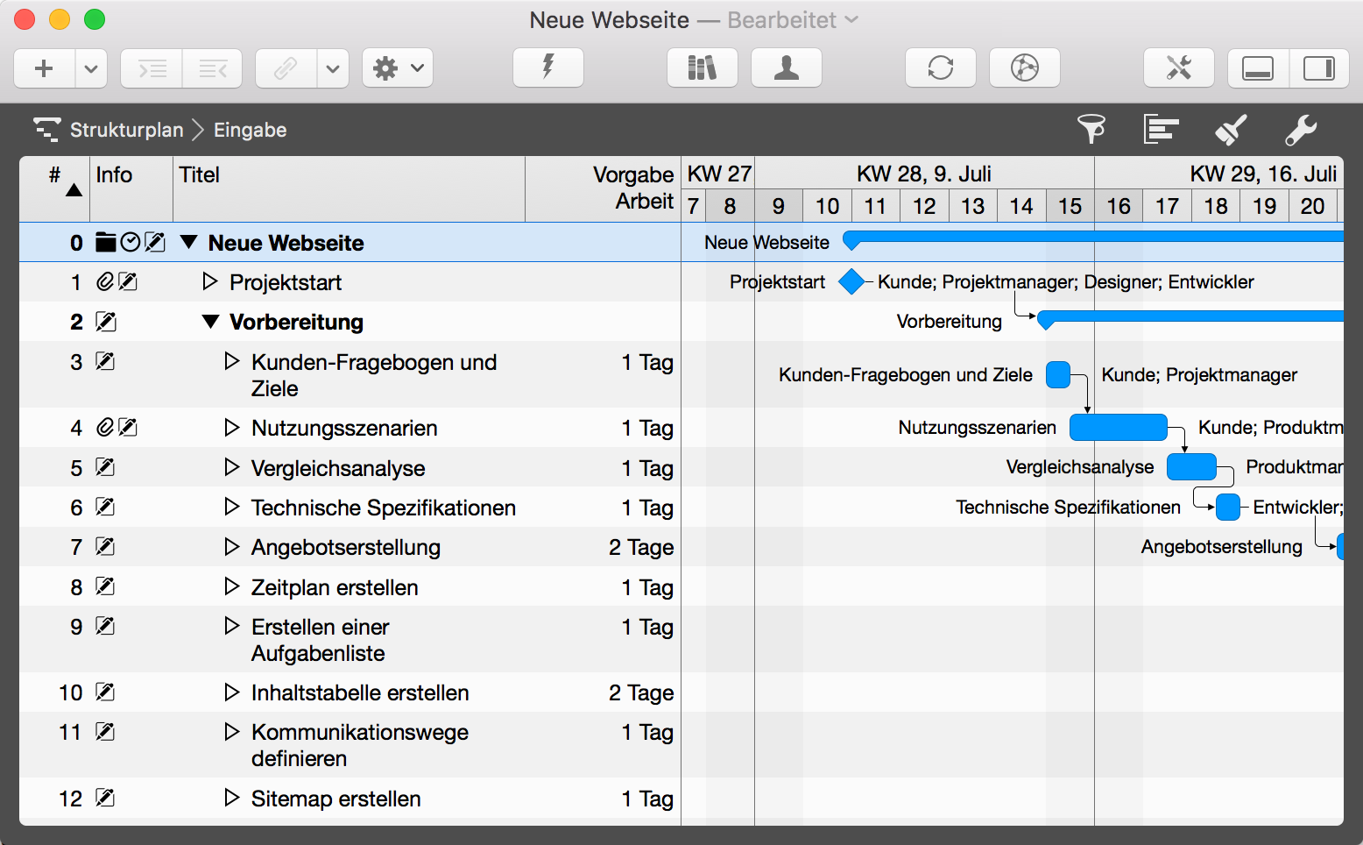
Task: Open the network diagram globe icon
Action: 1025,67
